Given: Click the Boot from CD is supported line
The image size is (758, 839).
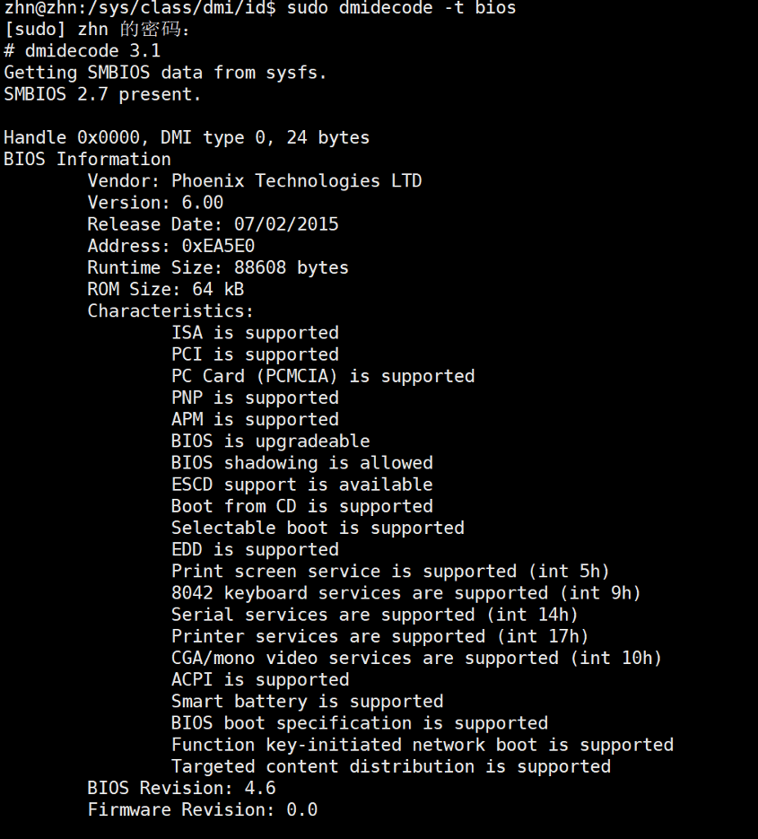Looking at the screenshot, I should [302, 506].
